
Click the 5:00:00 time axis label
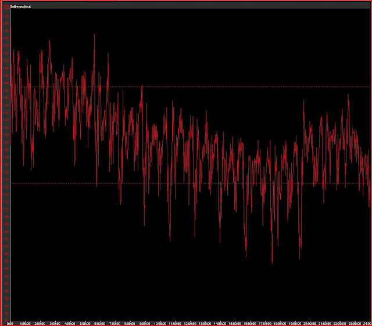coord(85,324)
